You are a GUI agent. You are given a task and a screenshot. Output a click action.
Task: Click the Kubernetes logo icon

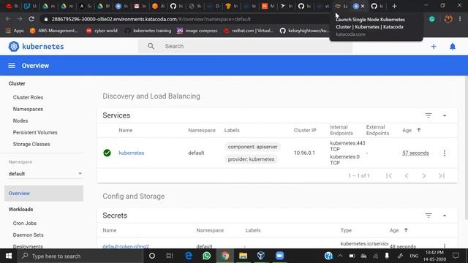pyautogui.click(x=14, y=47)
